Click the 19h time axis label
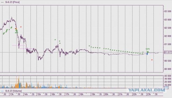 pos(93,94)
